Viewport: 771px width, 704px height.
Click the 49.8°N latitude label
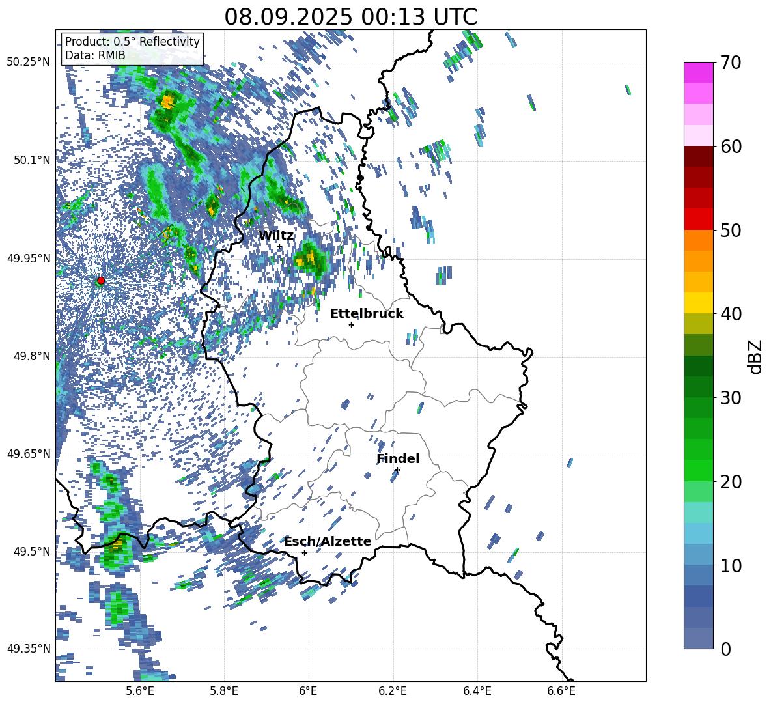31,356
